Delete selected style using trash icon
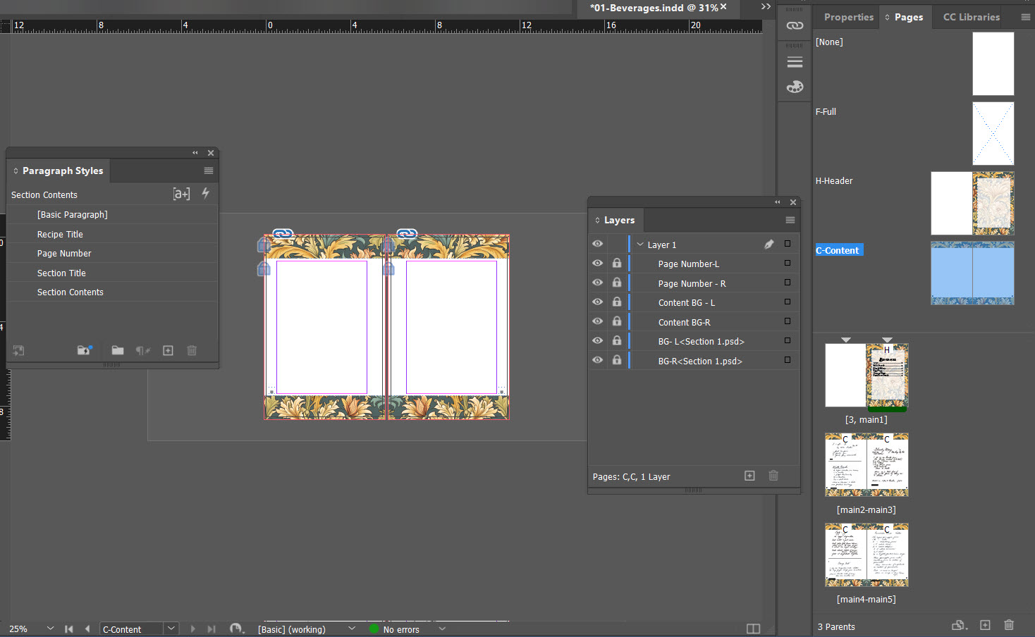The height and width of the screenshot is (637, 1035). click(x=192, y=350)
